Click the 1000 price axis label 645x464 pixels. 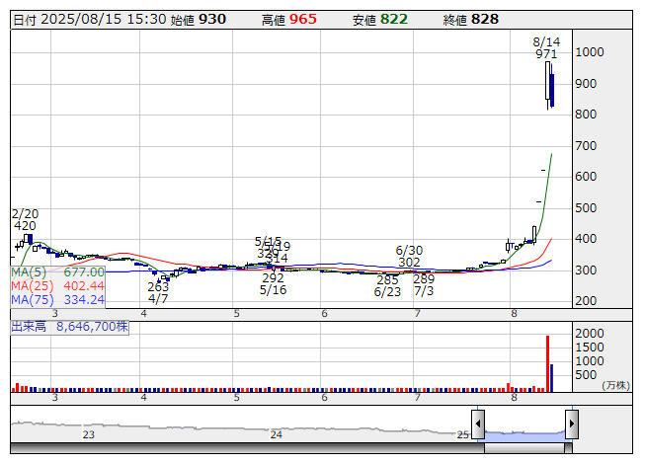(590, 52)
